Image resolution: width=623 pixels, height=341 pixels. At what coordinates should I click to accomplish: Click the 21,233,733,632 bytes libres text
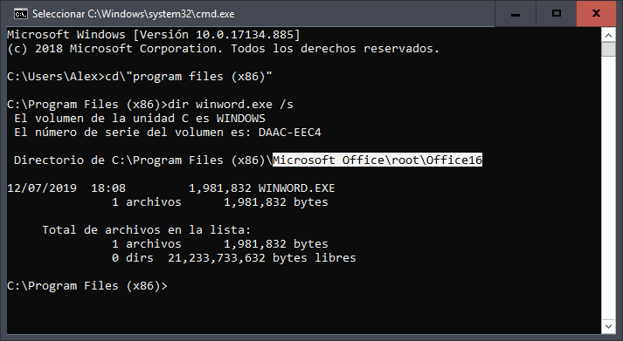click(x=262, y=258)
